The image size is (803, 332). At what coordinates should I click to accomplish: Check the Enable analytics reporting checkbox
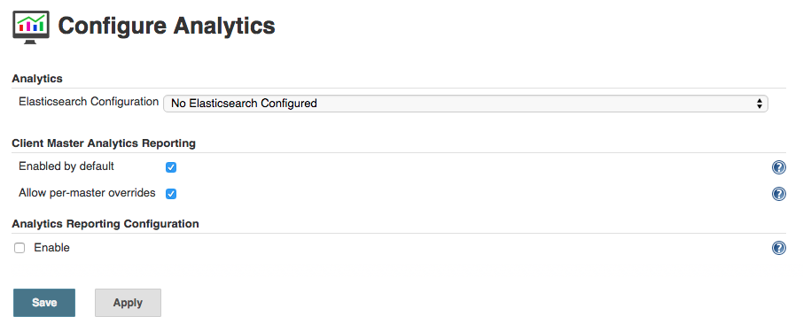[x=19, y=248]
